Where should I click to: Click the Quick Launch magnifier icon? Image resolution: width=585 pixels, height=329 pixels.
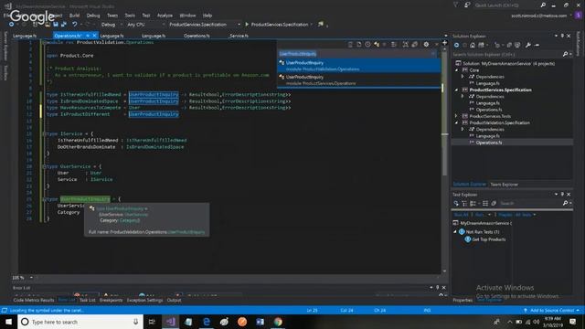tap(543, 5)
